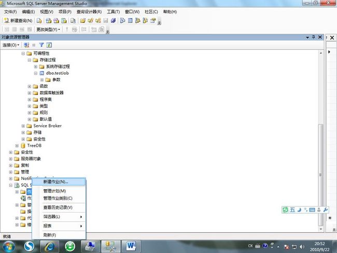Collapse the 可编程性 node
This screenshot has height=253, width=337.
[23, 53]
